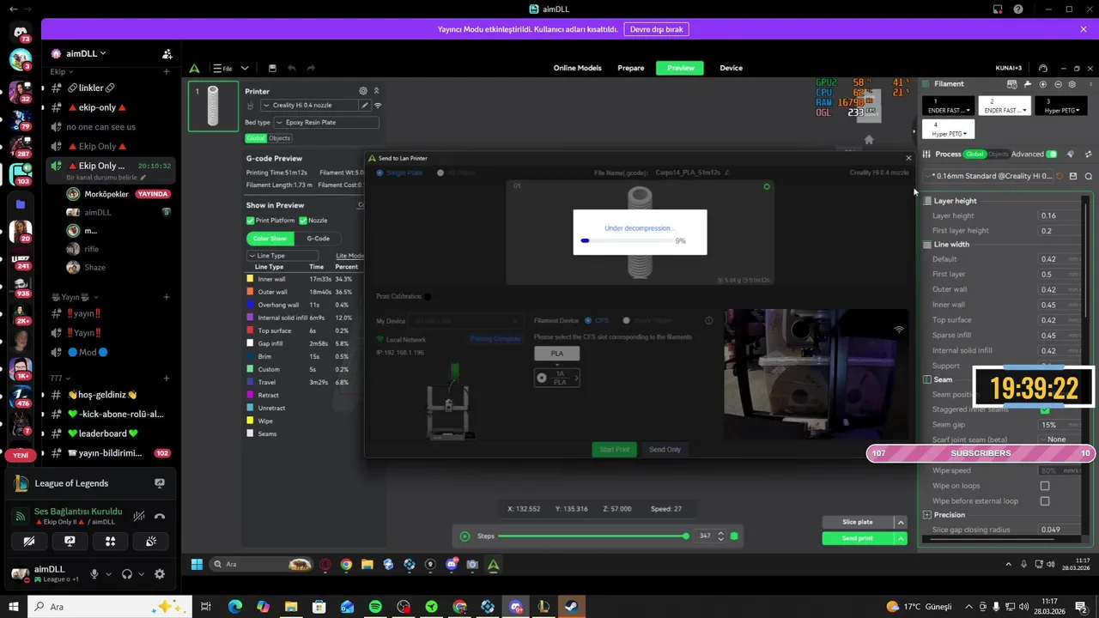Toggle the Advanced process switch

1052,154
